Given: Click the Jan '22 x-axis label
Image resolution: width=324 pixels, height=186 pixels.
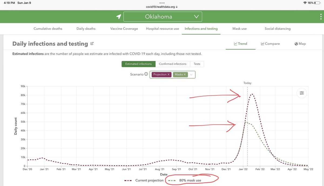Looking at the screenshot, I should (243, 169).
